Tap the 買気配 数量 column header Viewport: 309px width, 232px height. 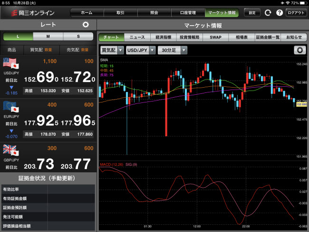coord(41,50)
